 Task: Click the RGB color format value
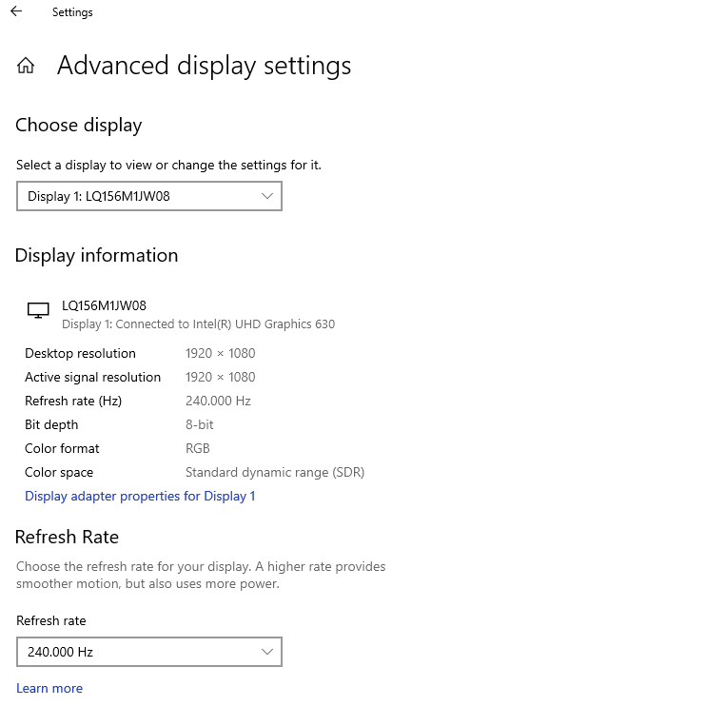[197, 448]
